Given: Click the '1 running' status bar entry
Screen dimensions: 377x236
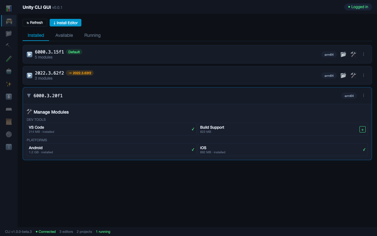Looking at the screenshot, I should click(103, 232).
